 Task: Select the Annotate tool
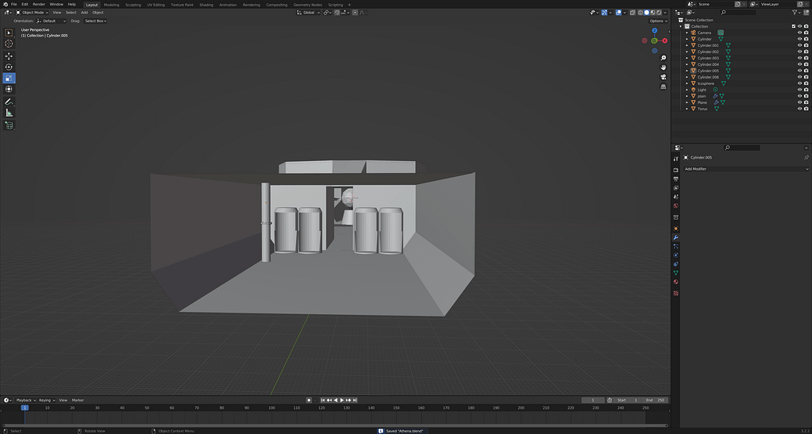(9, 102)
